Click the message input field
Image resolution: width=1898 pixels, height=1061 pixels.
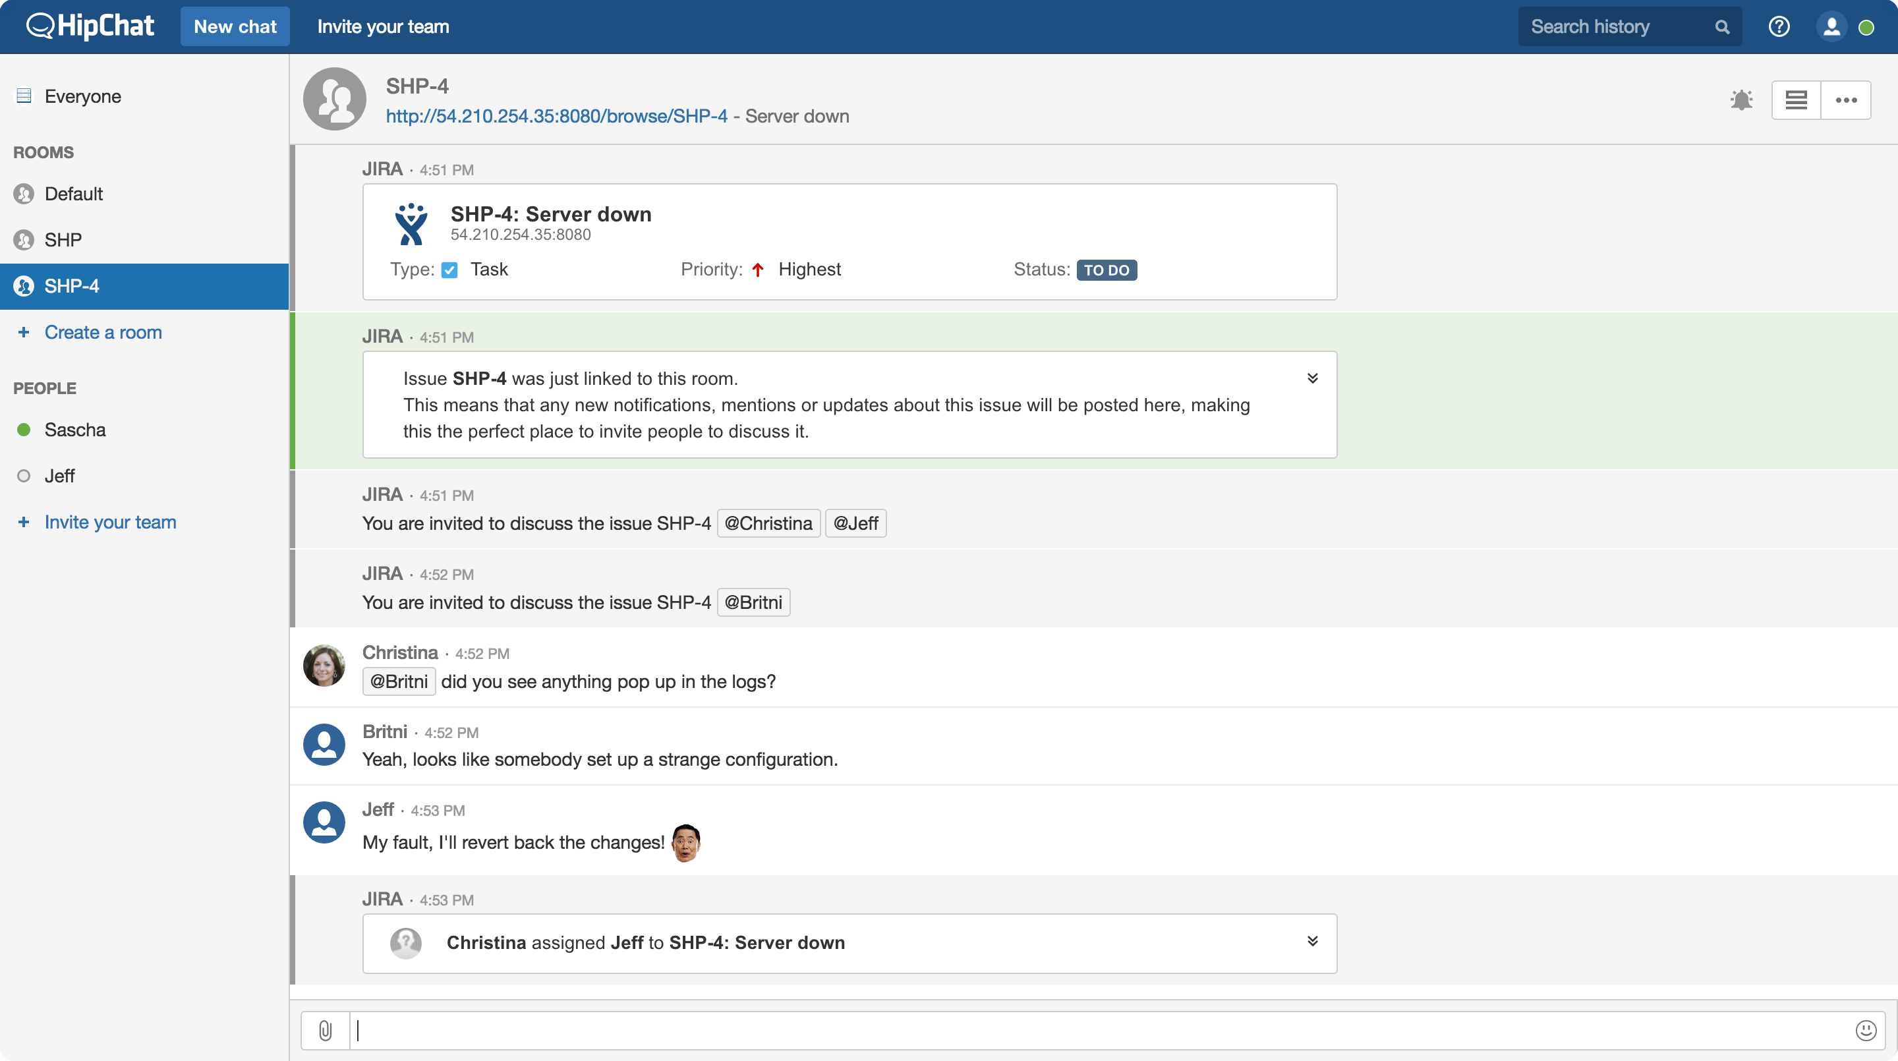tap(1098, 1030)
